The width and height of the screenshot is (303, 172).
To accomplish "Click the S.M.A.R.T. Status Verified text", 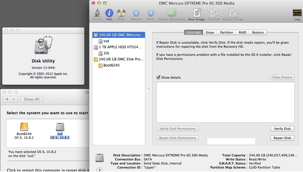I will [x=255, y=163].
